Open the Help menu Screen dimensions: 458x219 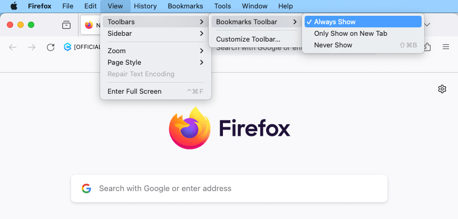(x=285, y=6)
